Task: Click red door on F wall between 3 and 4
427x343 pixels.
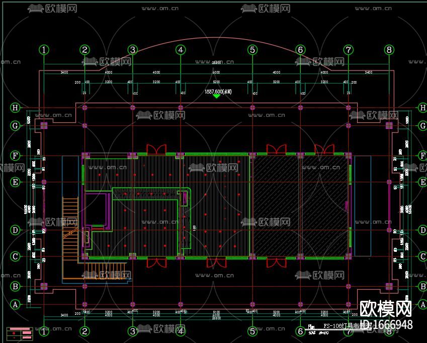Action: [156, 150]
